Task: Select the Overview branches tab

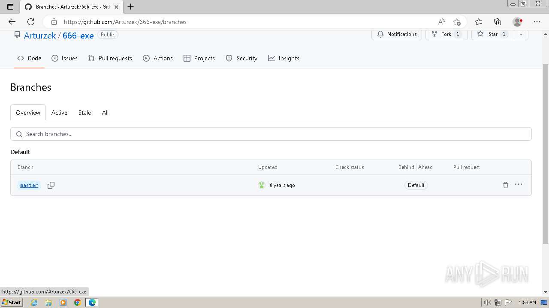Action: 28,113
